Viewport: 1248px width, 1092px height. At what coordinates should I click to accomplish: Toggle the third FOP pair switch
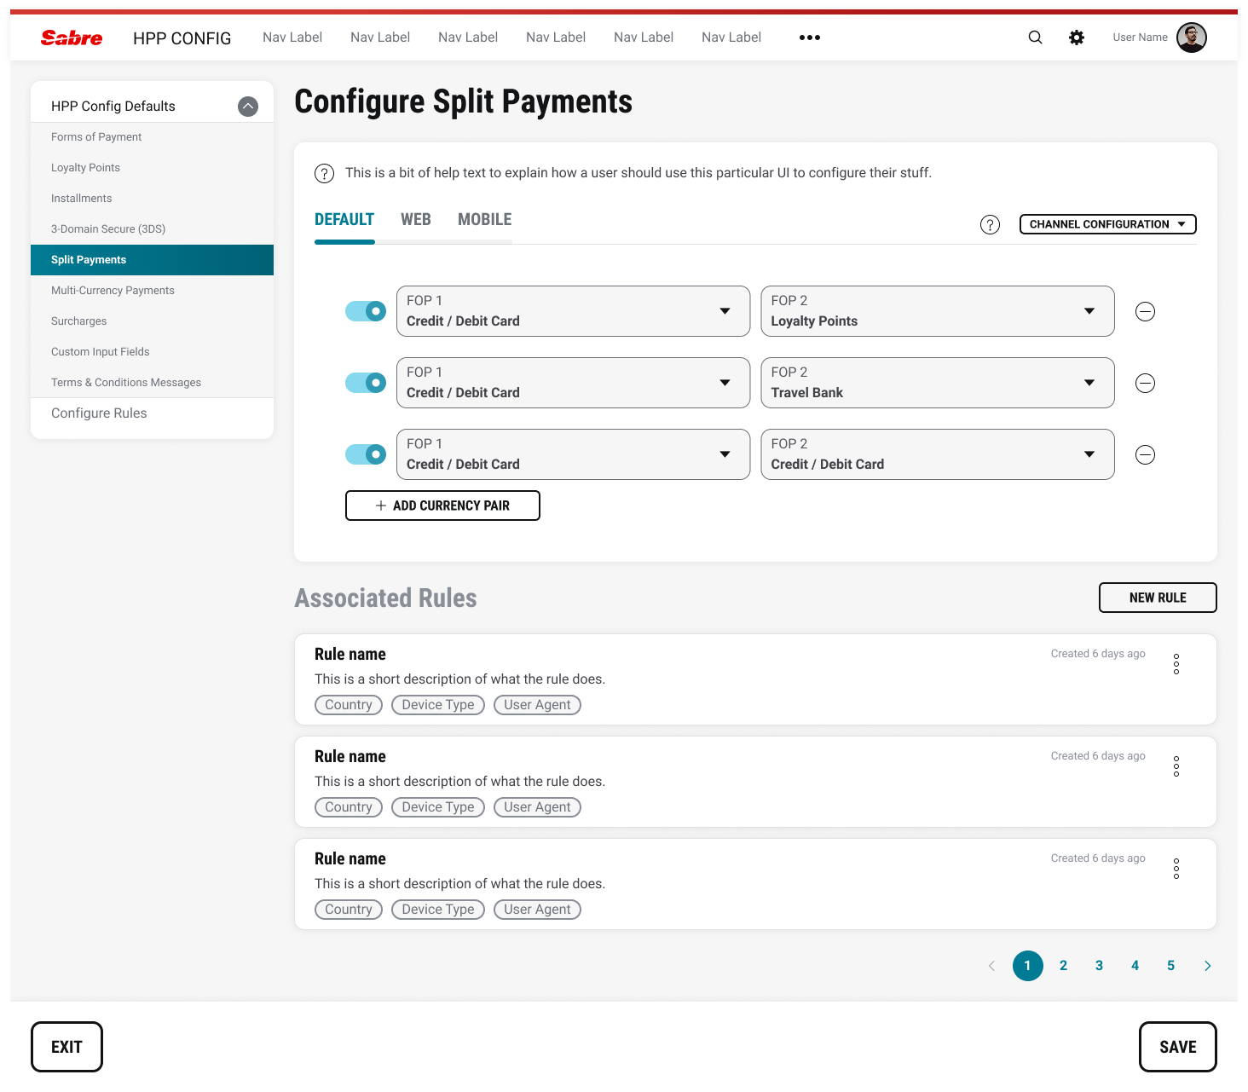[366, 454]
